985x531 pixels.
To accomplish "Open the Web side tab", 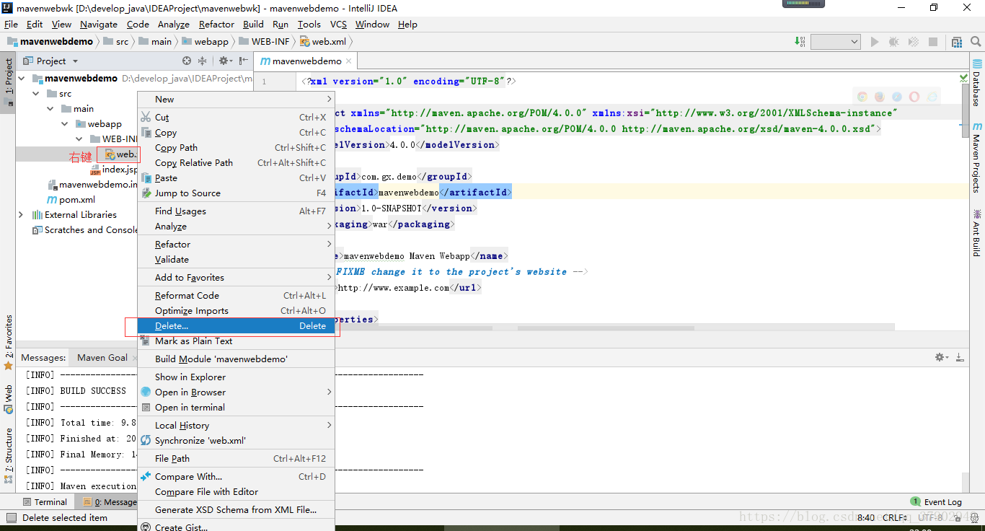I will (x=9, y=399).
